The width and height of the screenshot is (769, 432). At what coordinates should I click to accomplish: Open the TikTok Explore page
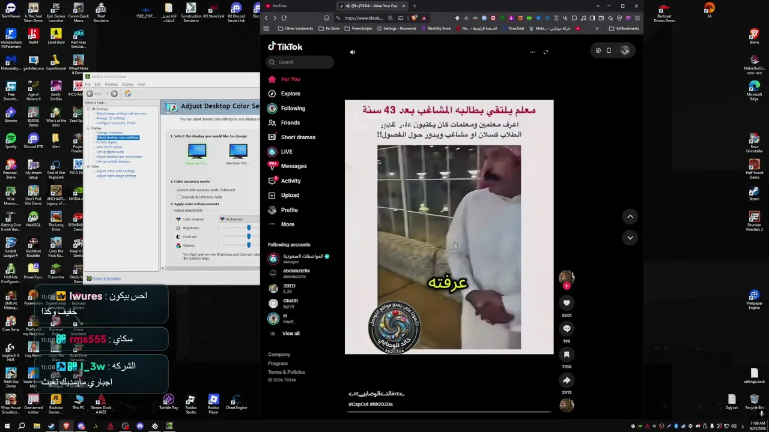click(285, 94)
